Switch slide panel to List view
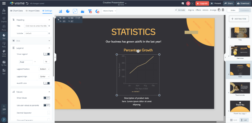This screenshot has width=252, height=123. [x=244, y=120]
